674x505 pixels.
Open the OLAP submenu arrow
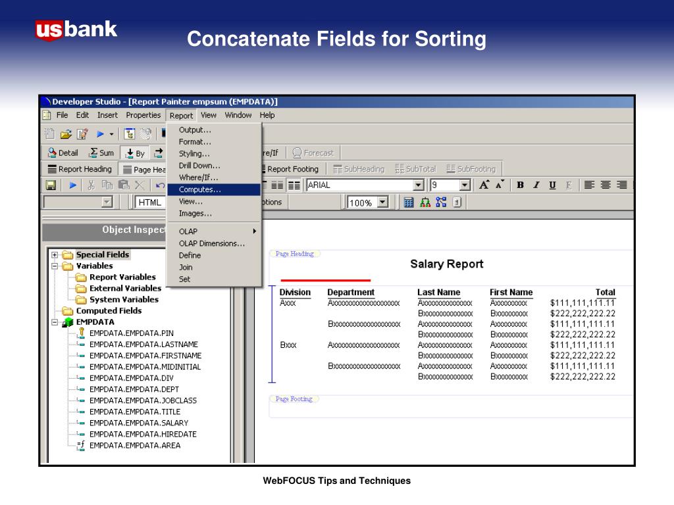click(255, 231)
